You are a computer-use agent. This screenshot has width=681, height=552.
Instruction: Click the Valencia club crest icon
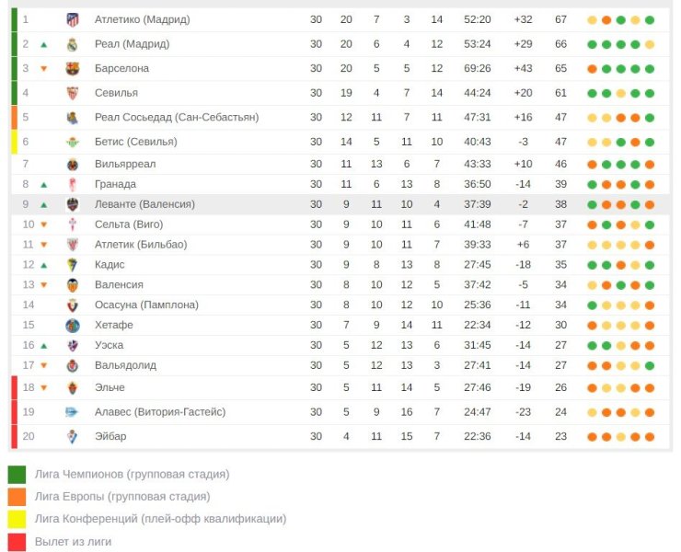73,285
